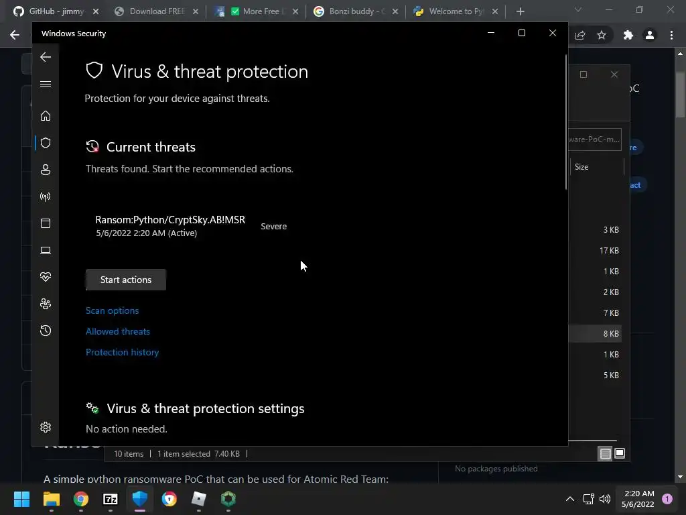
Task: Open a new Chrome tab
Action: coord(520,11)
